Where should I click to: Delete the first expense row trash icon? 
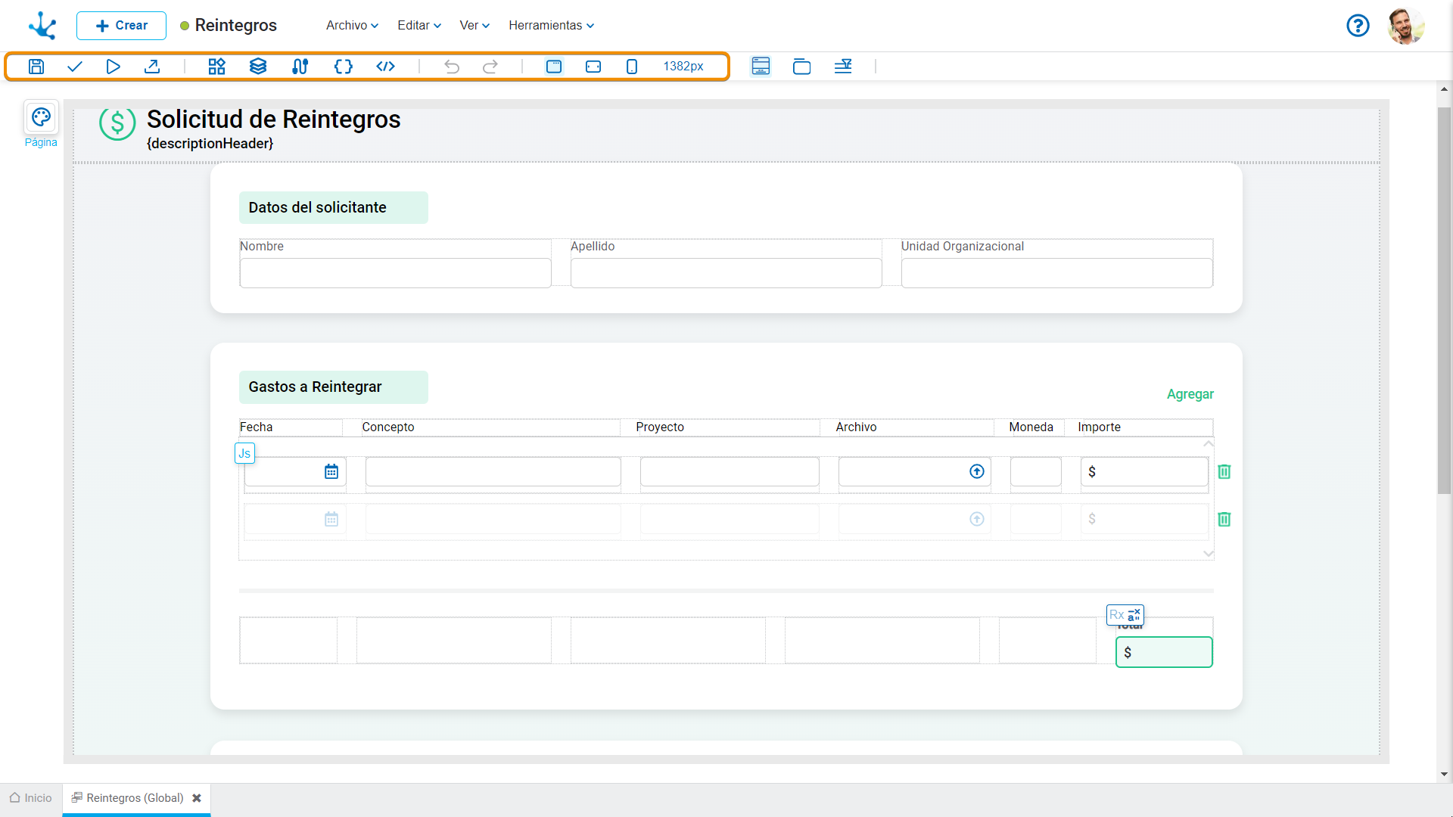click(x=1224, y=472)
